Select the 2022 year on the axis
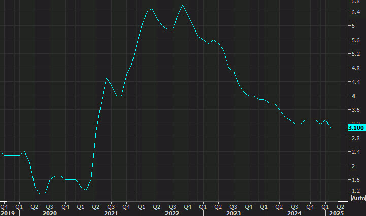 click(x=172, y=213)
